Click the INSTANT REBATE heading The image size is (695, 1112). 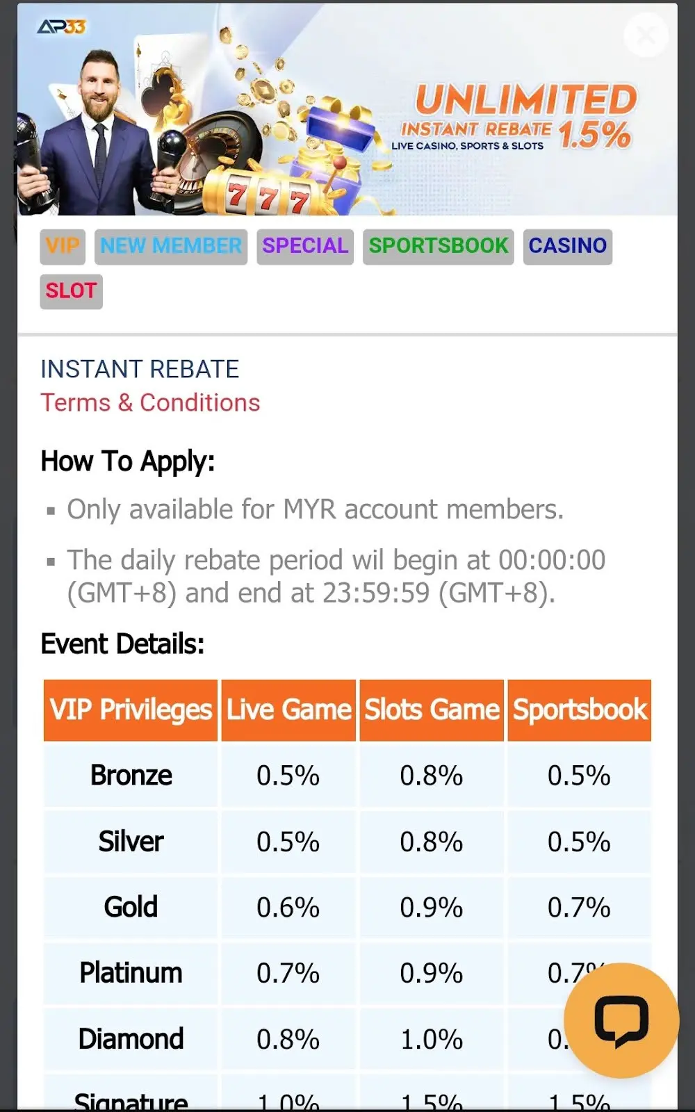coord(140,369)
